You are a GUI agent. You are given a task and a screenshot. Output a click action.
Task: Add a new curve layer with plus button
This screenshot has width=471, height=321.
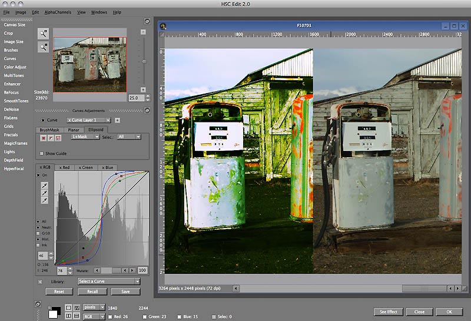117,120
